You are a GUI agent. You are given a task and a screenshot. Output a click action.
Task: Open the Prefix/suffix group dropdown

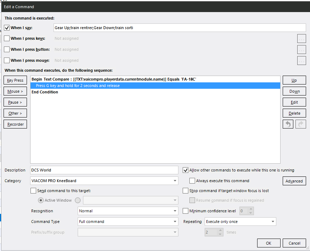128,232
